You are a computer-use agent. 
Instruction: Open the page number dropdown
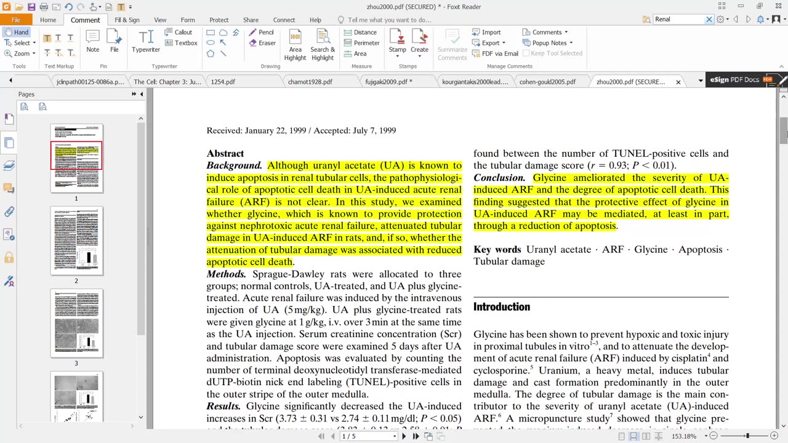395,436
